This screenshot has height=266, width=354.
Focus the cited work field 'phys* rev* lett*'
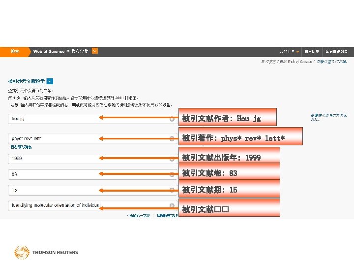point(93,138)
